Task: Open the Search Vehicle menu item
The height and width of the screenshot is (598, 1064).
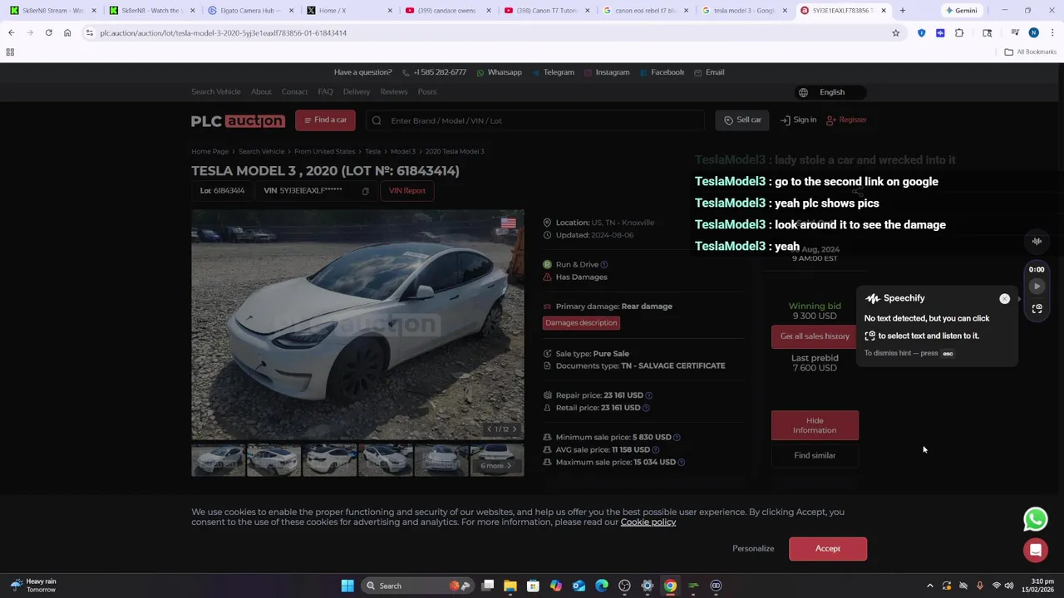Action: click(x=215, y=91)
